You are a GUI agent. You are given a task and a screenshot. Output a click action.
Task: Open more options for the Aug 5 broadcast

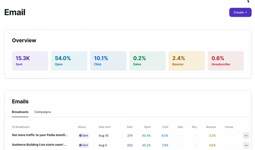pyautogui.click(x=246, y=145)
